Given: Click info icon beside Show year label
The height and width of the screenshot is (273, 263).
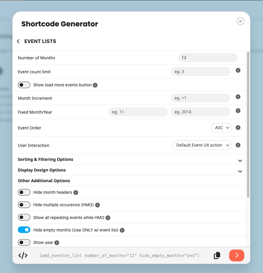Looking at the screenshot, I should (57, 243).
